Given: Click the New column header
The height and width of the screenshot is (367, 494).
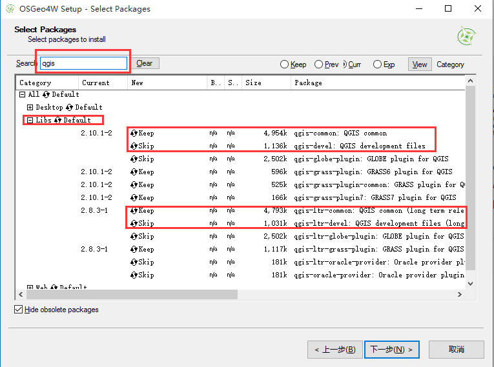Looking at the screenshot, I should (167, 83).
